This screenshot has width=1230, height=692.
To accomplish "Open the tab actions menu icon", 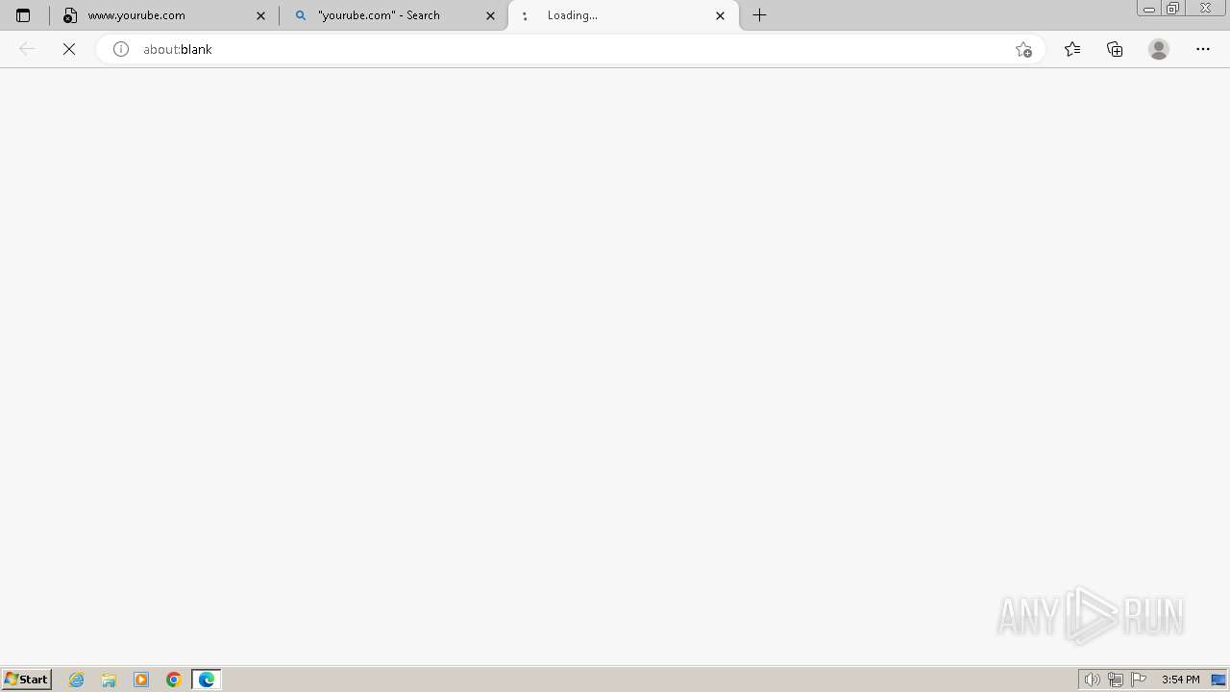I will [23, 15].
